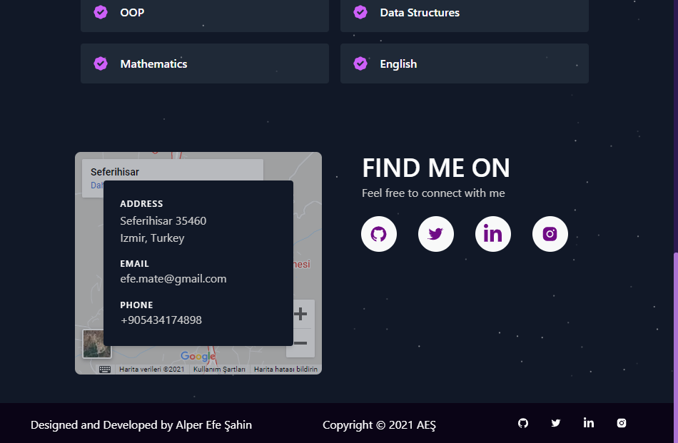Zoom out on the map with the minus button
678x443 pixels.
(x=300, y=343)
